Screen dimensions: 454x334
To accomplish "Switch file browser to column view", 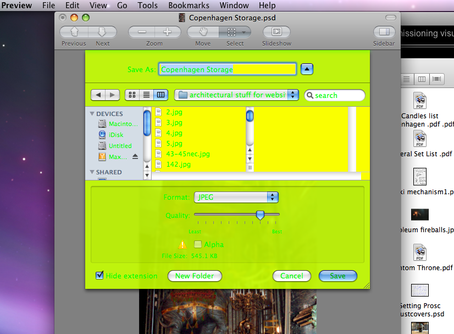I will [160, 95].
